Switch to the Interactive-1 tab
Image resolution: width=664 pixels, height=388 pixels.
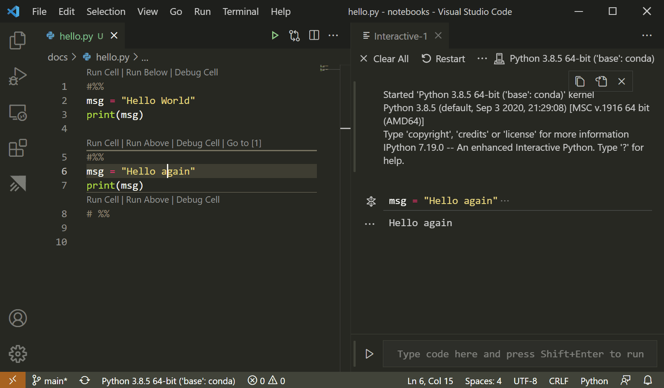coord(400,36)
